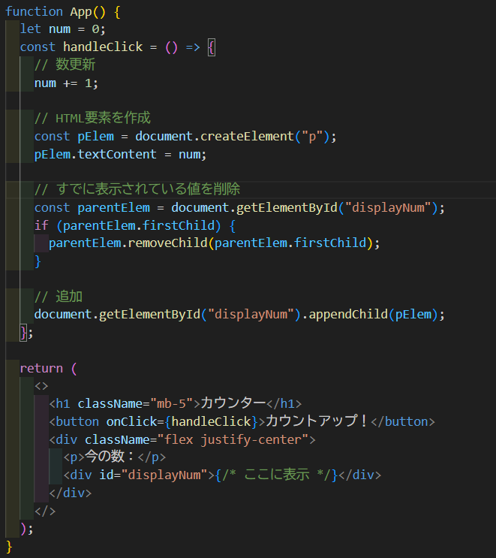Click the string "p" inside createElement

click(312, 136)
